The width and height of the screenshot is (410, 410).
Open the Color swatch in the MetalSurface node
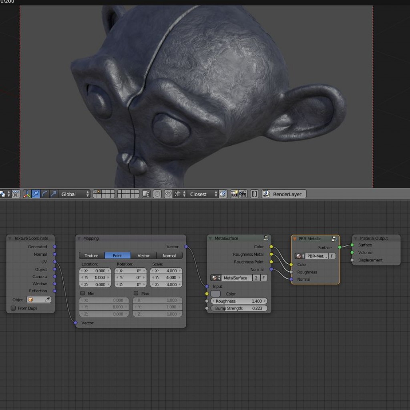point(215,293)
